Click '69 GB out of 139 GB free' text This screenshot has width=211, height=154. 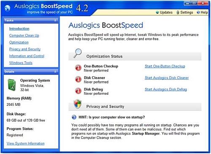pos(26,120)
